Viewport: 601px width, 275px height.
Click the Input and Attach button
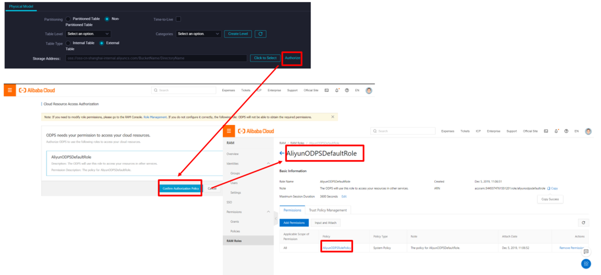pos(326,222)
